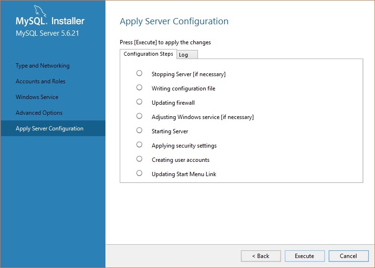
Task: Select the Applying security settings step indicator
Action: coord(139,145)
